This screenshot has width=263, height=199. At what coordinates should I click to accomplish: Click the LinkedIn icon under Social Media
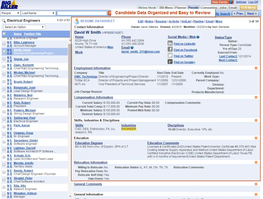(170, 43)
